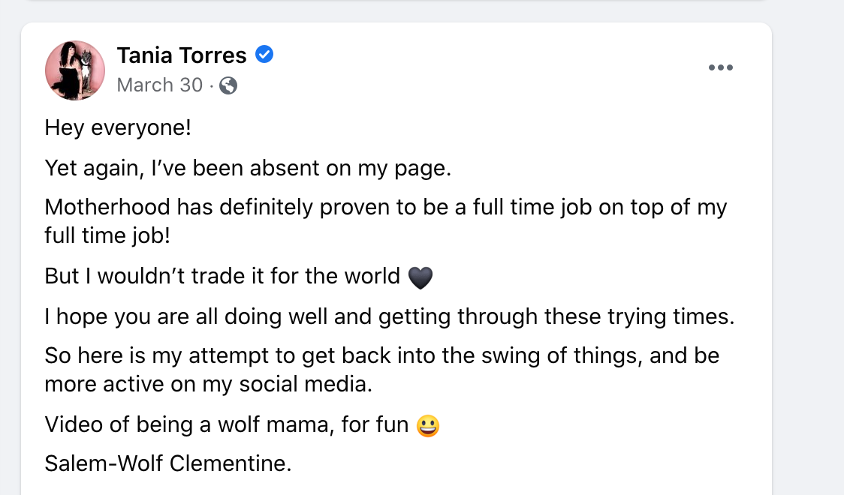
Task: Click the Tania Torres name link
Action: pyautogui.click(x=181, y=55)
